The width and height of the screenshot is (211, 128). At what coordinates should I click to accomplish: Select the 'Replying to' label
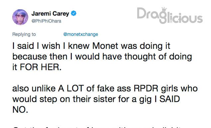pos(24,34)
